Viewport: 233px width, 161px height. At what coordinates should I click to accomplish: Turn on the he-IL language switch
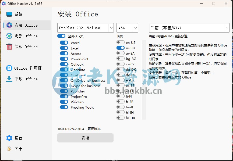coord(121,107)
